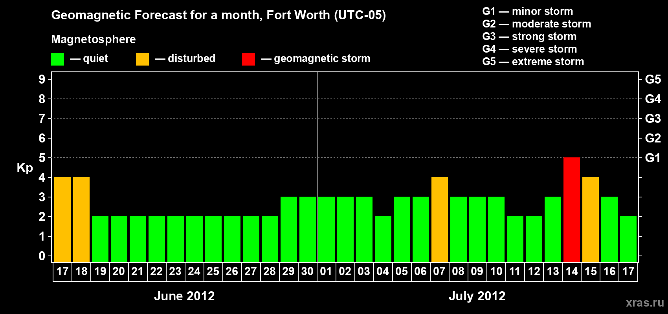
Task: Click the G2 label on right axis
Action: tap(653, 138)
